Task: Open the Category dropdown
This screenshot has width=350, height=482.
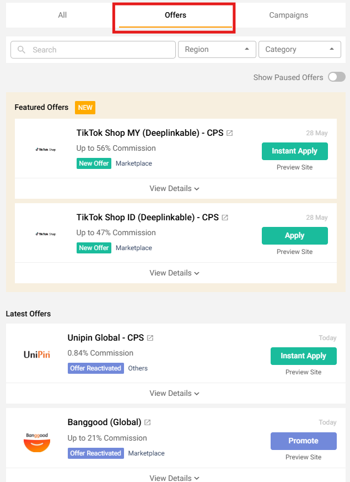Action: coord(300,50)
